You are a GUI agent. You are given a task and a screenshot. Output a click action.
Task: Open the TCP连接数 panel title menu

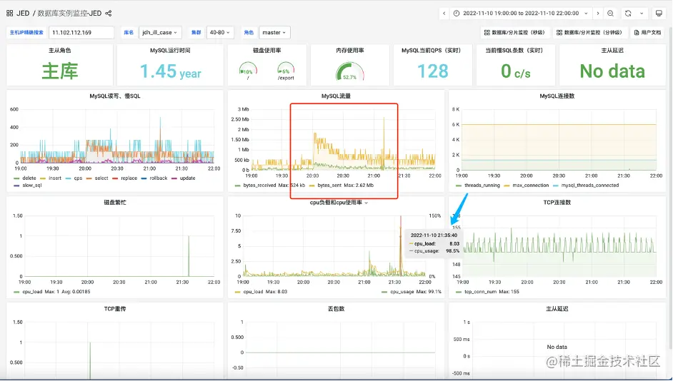pos(557,203)
